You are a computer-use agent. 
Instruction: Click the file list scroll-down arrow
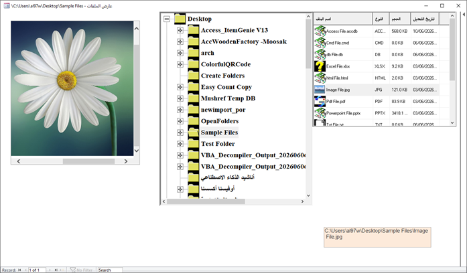click(452, 122)
